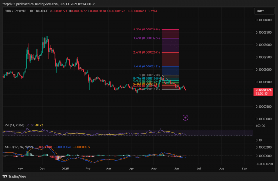Click the Dec label on time axis
The height and width of the screenshot is (181, 278).
42,169
